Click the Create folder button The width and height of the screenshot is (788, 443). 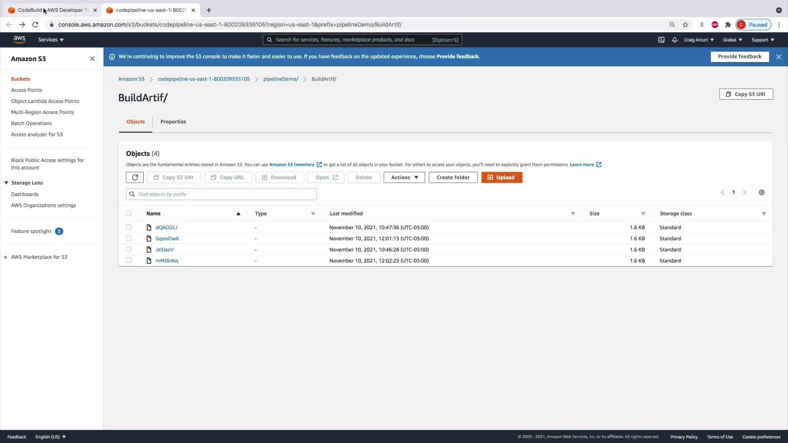click(x=453, y=177)
